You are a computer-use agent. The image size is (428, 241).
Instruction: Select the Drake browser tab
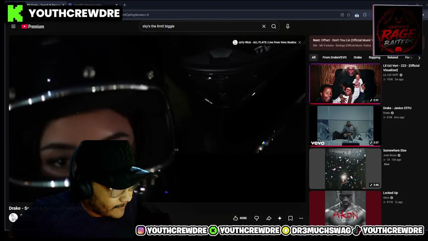coord(43,5)
